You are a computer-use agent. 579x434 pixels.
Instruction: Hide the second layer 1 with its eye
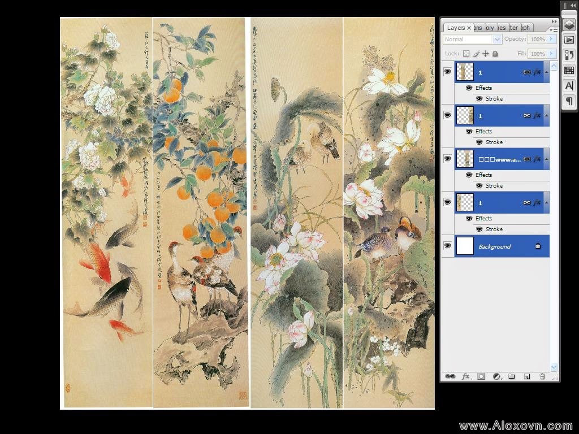pos(448,115)
